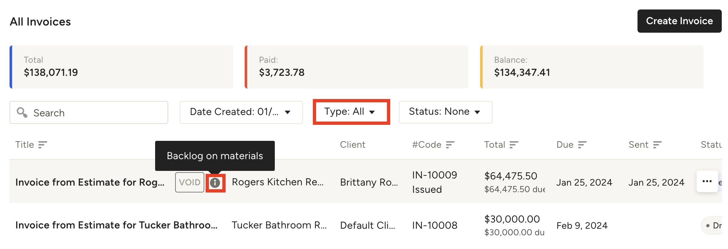Click the blue bar on the Total card
Viewport: 728px width, 249px height.
[11, 67]
